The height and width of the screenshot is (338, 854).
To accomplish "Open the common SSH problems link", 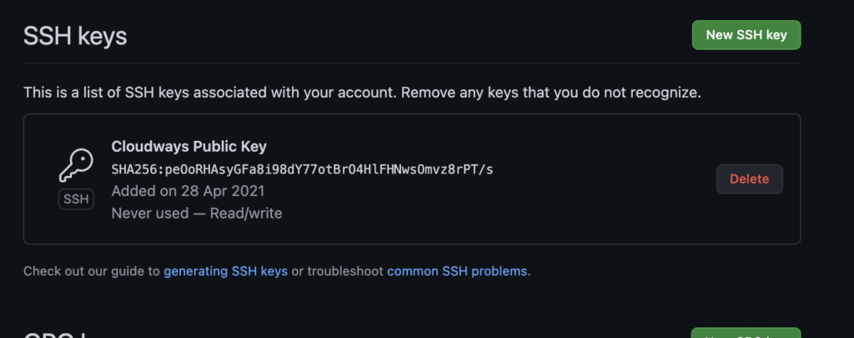I will (x=457, y=271).
